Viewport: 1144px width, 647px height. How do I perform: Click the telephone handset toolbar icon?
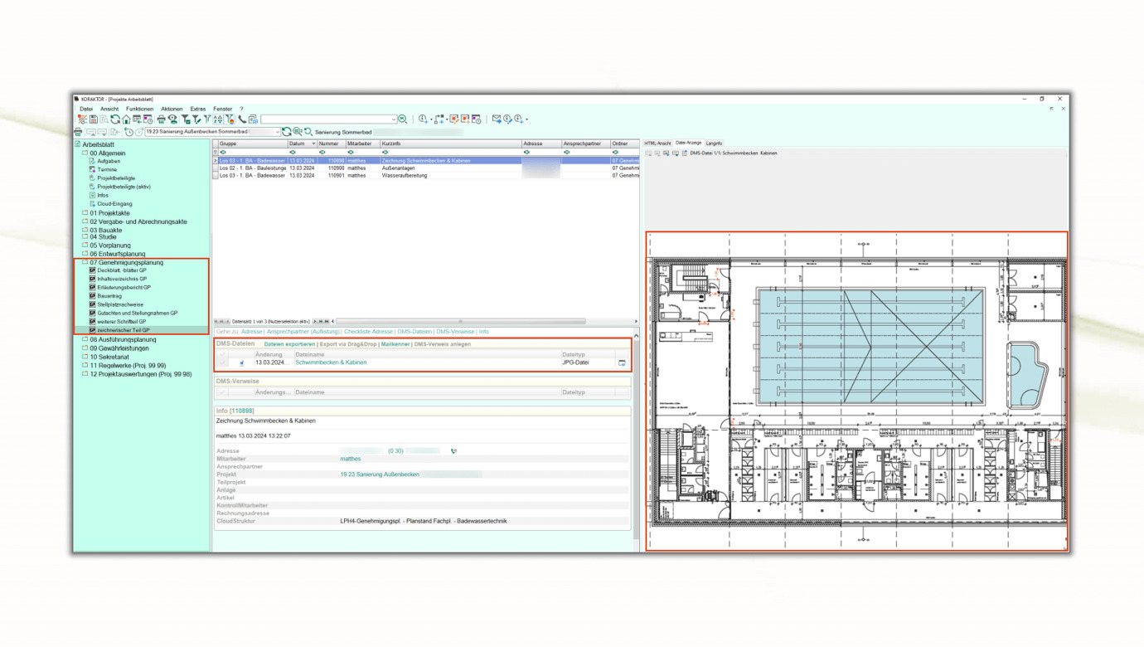pos(242,119)
